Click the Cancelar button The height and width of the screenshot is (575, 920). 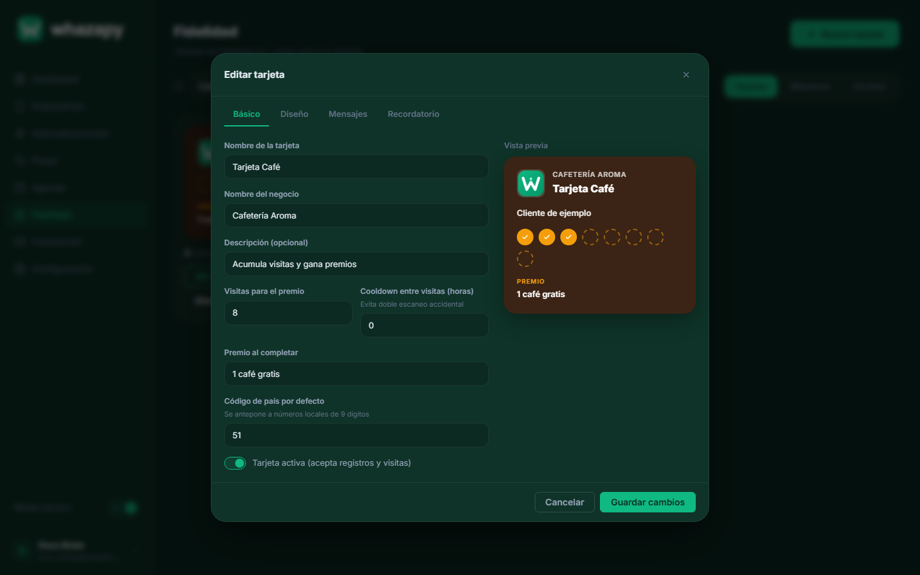(565, 502)
